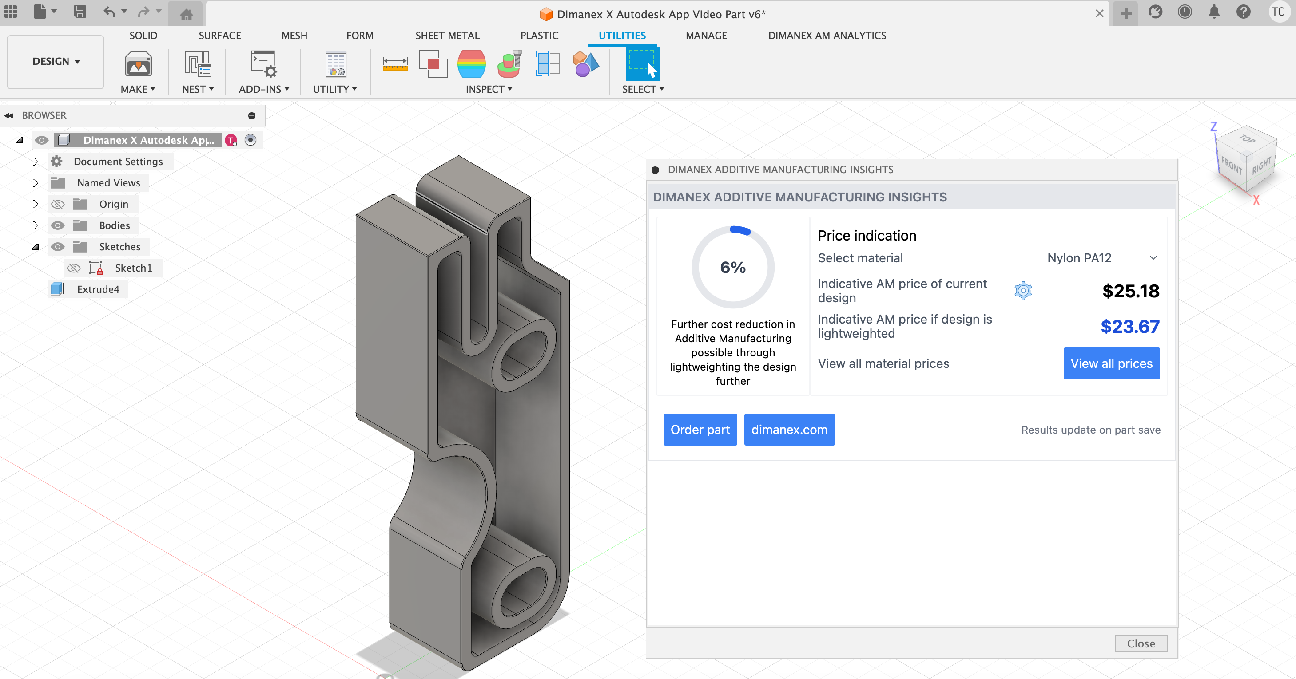Click the gear icon beside current price
This screenshot has height=679, width=1296.
tap(1023, 291)
